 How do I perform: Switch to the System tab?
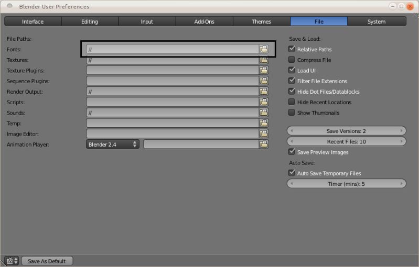click(x=377, y=21)
